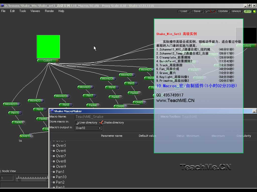The height and width of the screenshot is (192, 257).
Task: Click the green status light indicator
Action: (254, 11)
